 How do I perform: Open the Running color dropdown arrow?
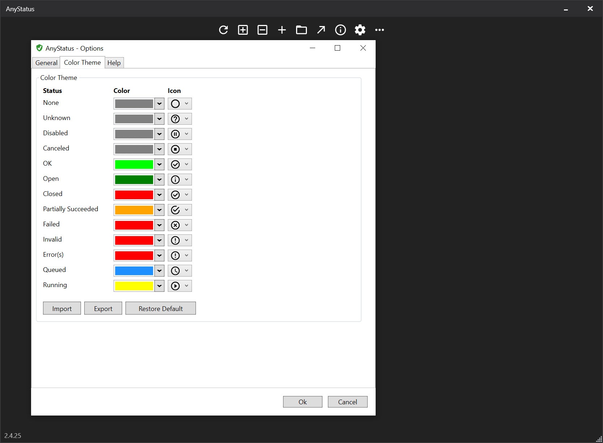(x=159, y=286)
